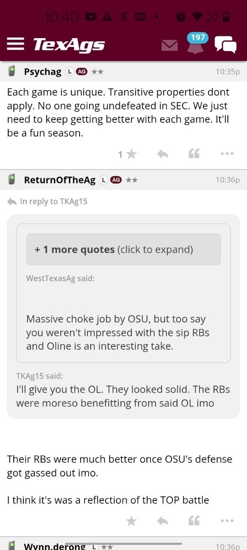Image resolution: width=247 pixels, height=550 pixels.
Task: Open ReturnOfTheAg's user profile
Action: [x=60, y=180]
